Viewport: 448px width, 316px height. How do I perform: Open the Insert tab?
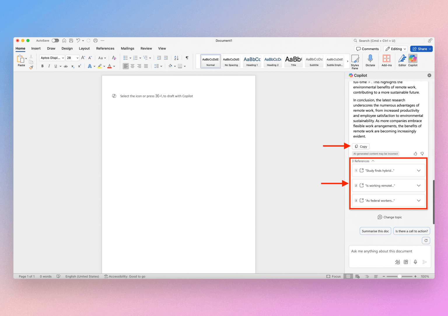[36, 48]
